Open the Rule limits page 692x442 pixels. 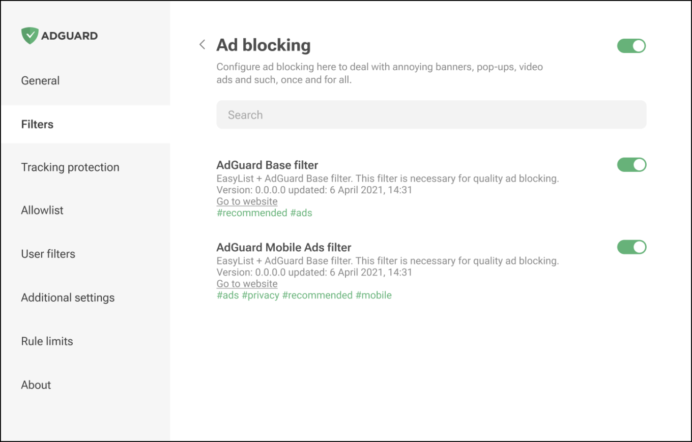tap(47, 341)
